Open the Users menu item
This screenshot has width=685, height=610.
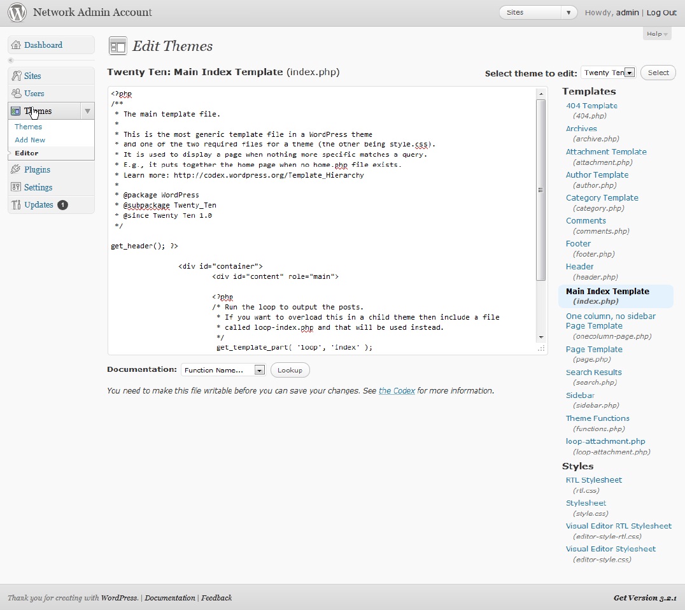34,94
